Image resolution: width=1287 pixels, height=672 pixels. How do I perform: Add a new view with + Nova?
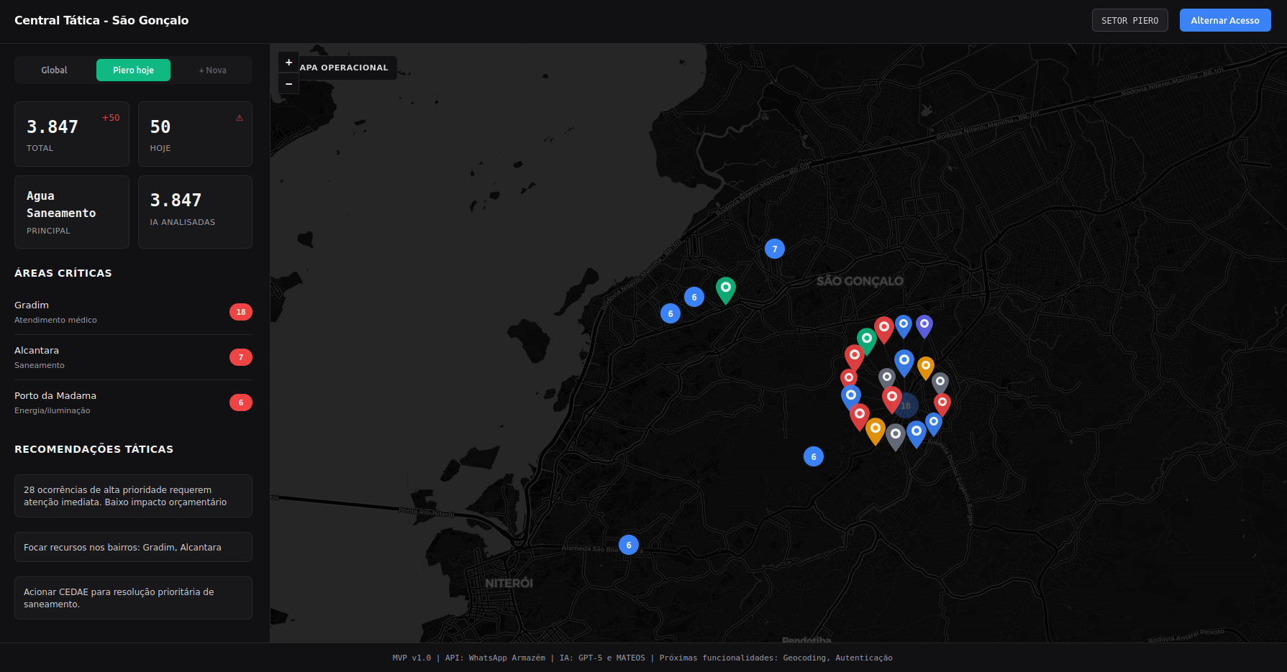[x=213, y=70]
